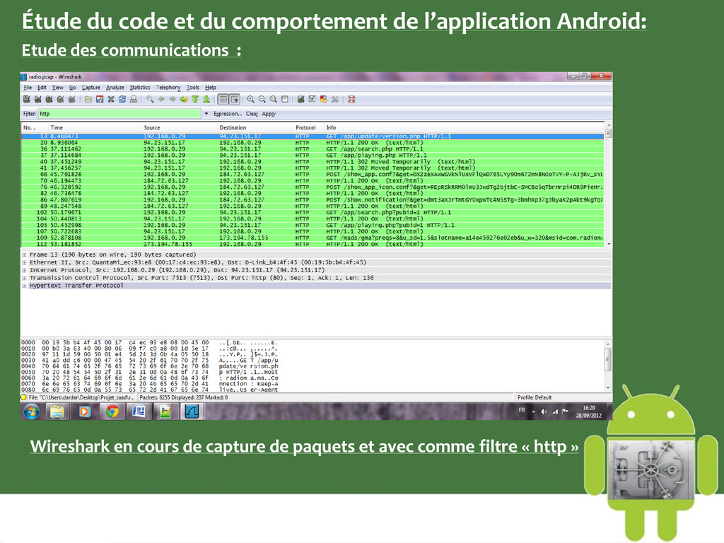Open Windows Start button
This screenshot has height=543, width=724.
(32, 411)
